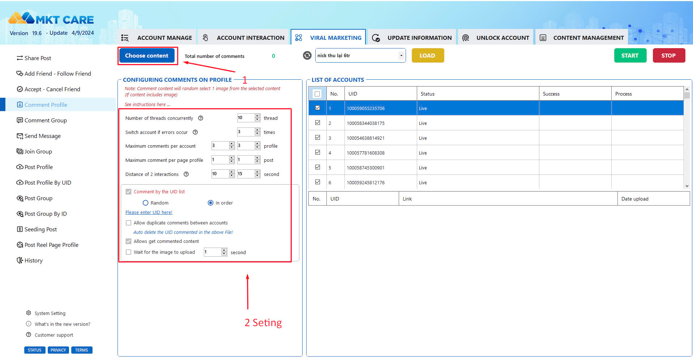Open the Unlock Account tab

point(496,38)
